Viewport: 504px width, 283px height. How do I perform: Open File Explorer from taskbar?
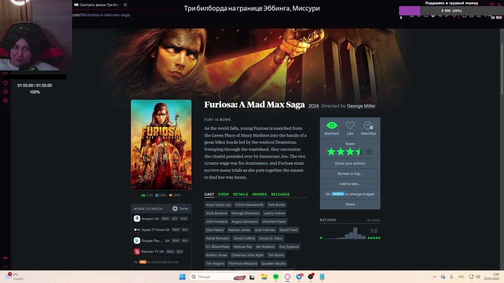tap(264, 277)
